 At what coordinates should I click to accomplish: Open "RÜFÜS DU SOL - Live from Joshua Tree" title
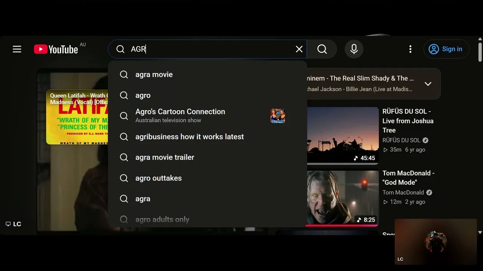point(408,121)
